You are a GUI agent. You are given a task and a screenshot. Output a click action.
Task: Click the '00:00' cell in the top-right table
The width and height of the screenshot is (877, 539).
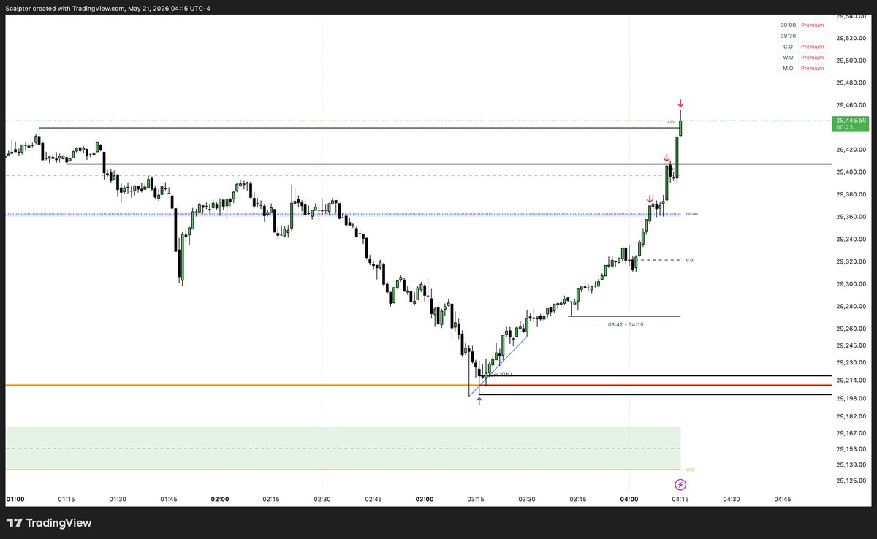pyautogui.click(x=788, y=25)
